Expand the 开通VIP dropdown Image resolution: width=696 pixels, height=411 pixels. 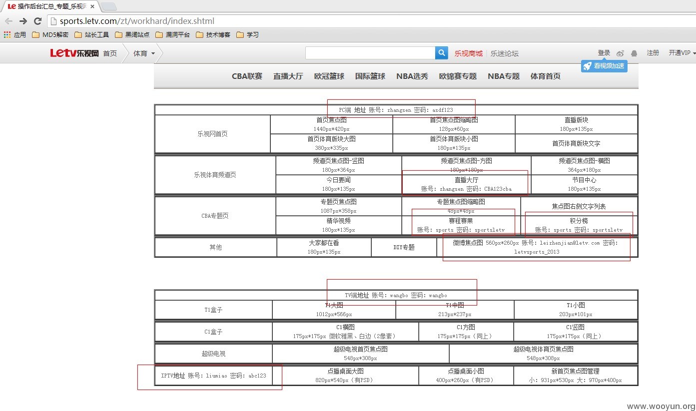(x=682, y=52)
